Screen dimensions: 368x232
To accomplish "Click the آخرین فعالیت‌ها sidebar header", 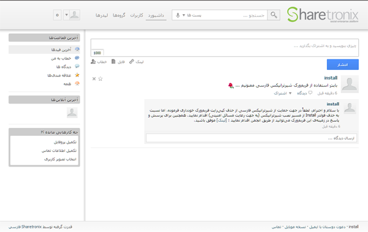I will coord(44,37).
